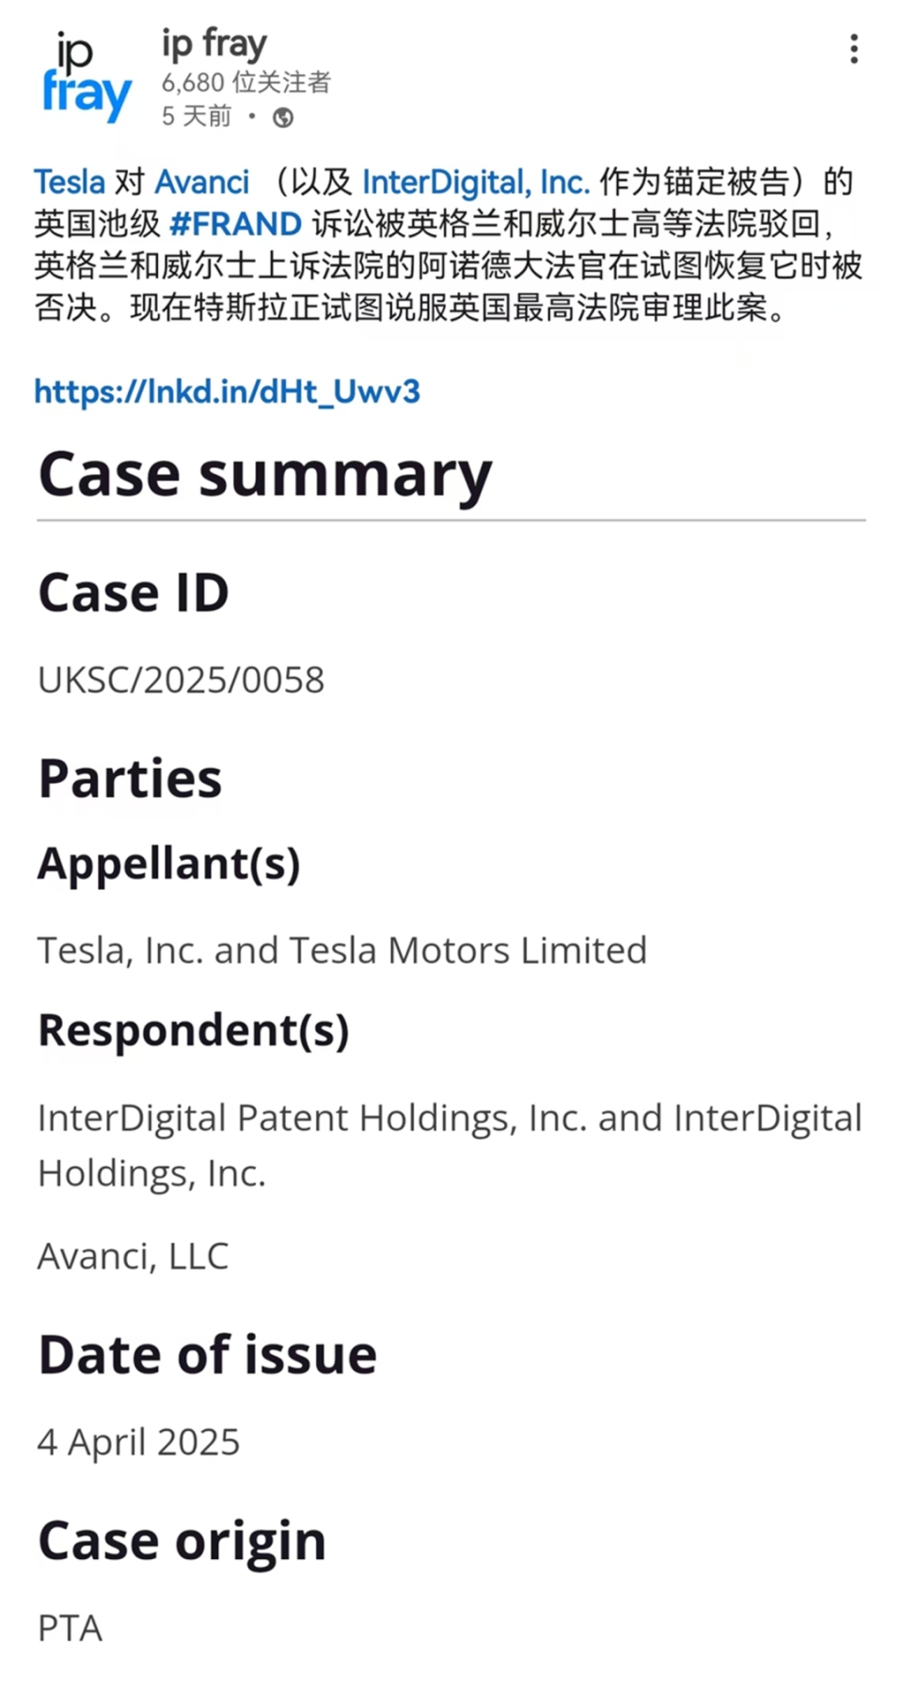Click the case ID UKSC/2025/0058
Screen dimensions: 903x1687
[182, 679]
